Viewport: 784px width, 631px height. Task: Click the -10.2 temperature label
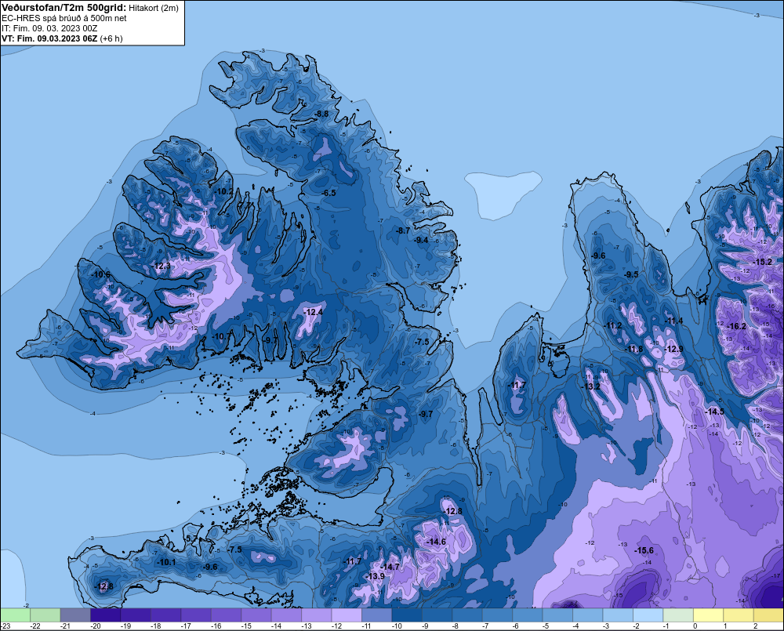point(223,191)
